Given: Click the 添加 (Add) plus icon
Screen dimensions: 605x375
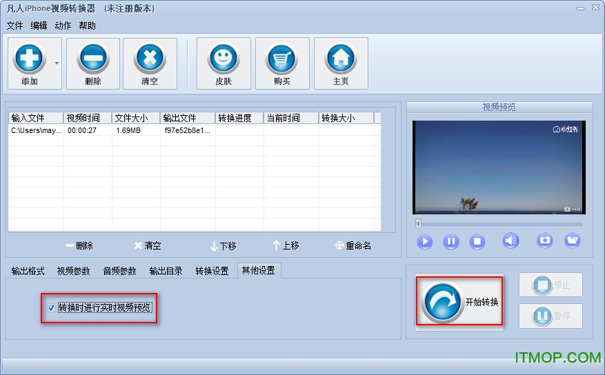Looking at the screenshot, I should pyautogui.click(x=30, y=59).
